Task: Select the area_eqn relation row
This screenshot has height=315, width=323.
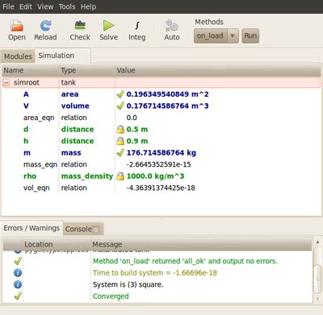Action: tap(161, 118)
